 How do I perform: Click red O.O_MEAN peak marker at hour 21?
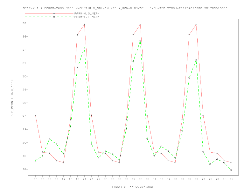coord(84,25)
